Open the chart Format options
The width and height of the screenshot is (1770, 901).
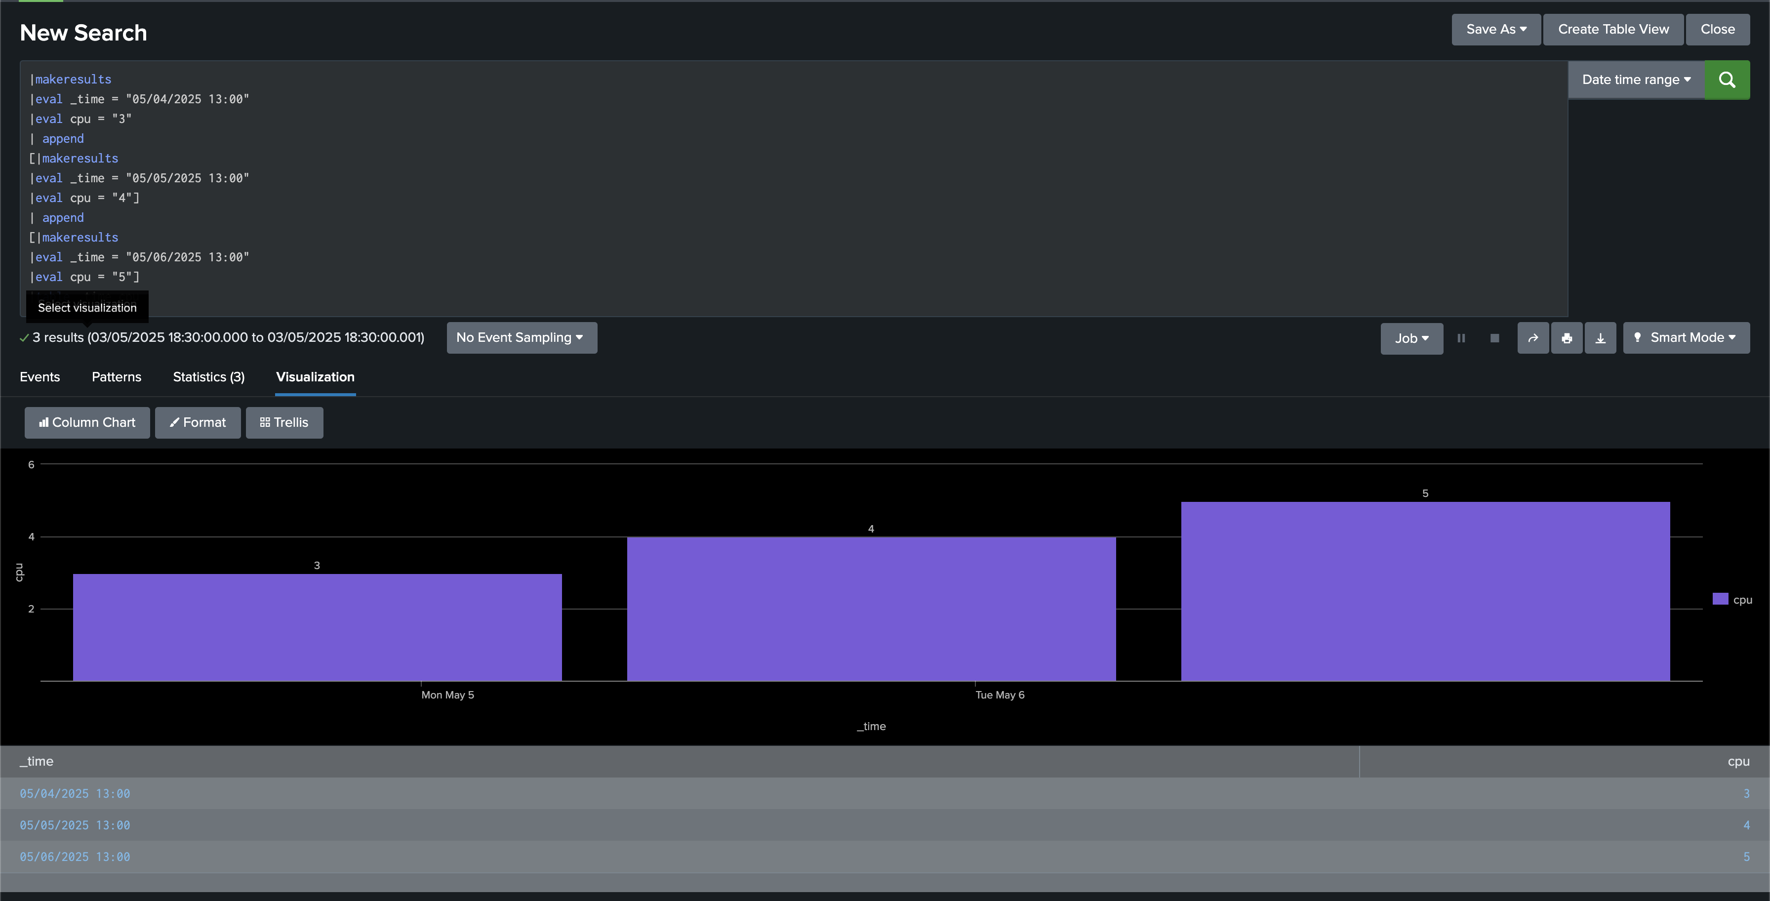pyautogui.click(x=198, y=422)
